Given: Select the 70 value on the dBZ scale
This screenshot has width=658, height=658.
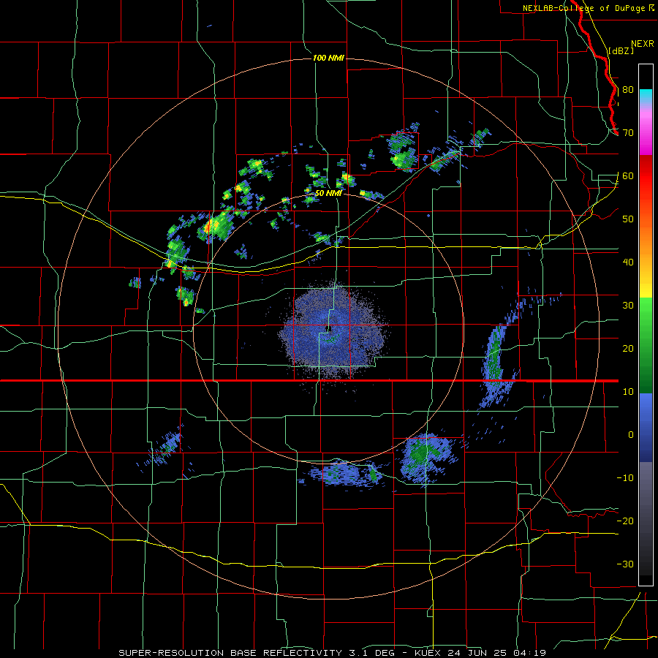Looking at the screenshot, I should coord(628,133).
